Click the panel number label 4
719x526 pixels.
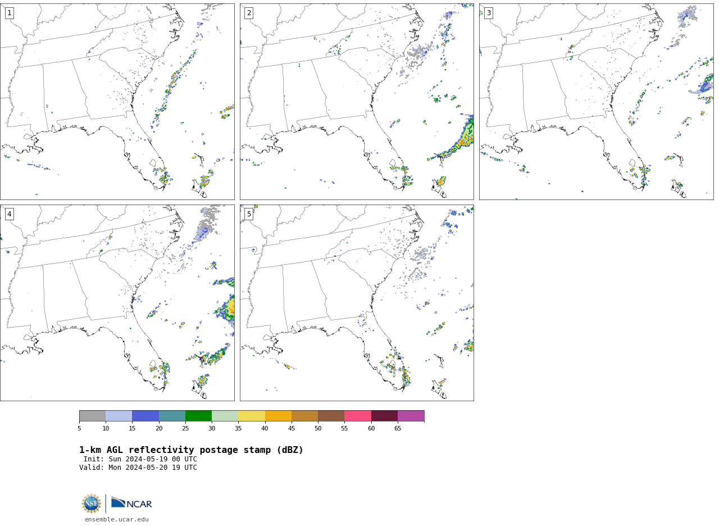coord(9,214)
